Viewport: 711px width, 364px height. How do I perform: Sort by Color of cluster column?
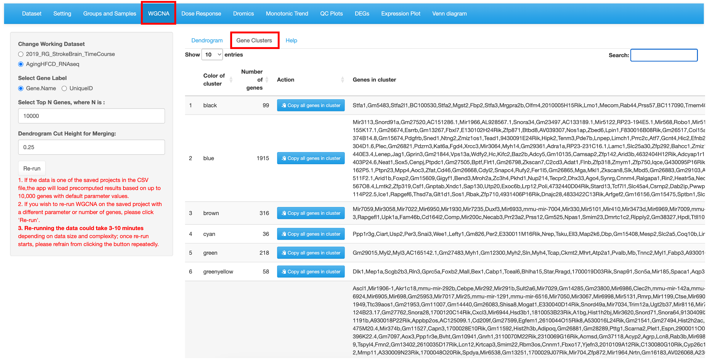pyautogui.click(x=218, y=80)
